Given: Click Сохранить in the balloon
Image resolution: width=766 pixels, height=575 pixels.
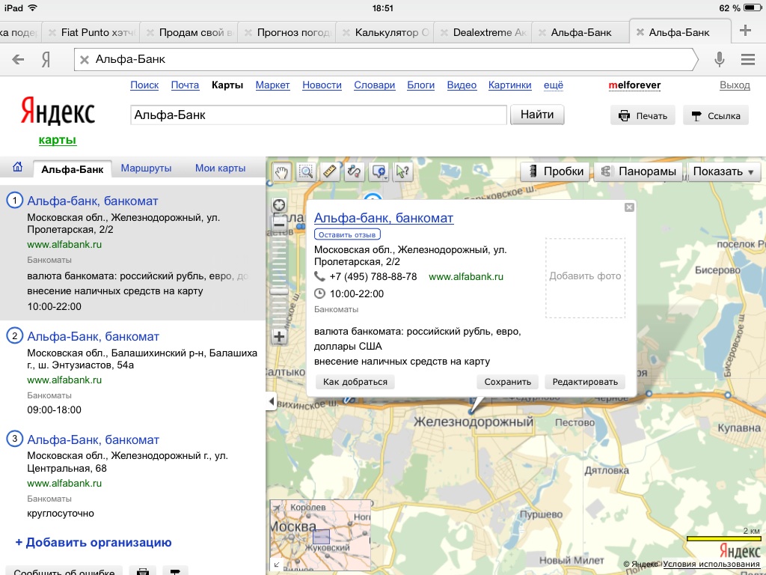Looking at the screenshot, I should coord(508,382).
